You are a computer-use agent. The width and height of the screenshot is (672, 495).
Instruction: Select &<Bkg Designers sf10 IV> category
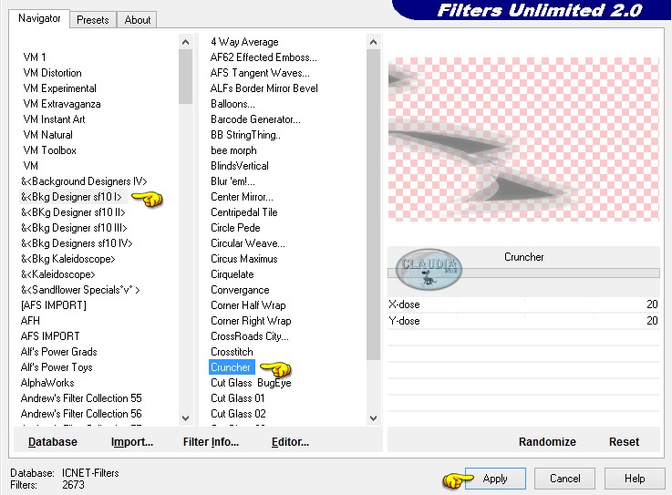click(x=77, y=243)
